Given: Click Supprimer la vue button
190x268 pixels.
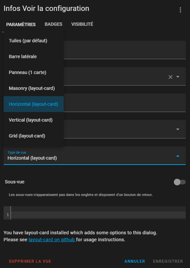Looking at the screenshot, I should coord(30,261).
